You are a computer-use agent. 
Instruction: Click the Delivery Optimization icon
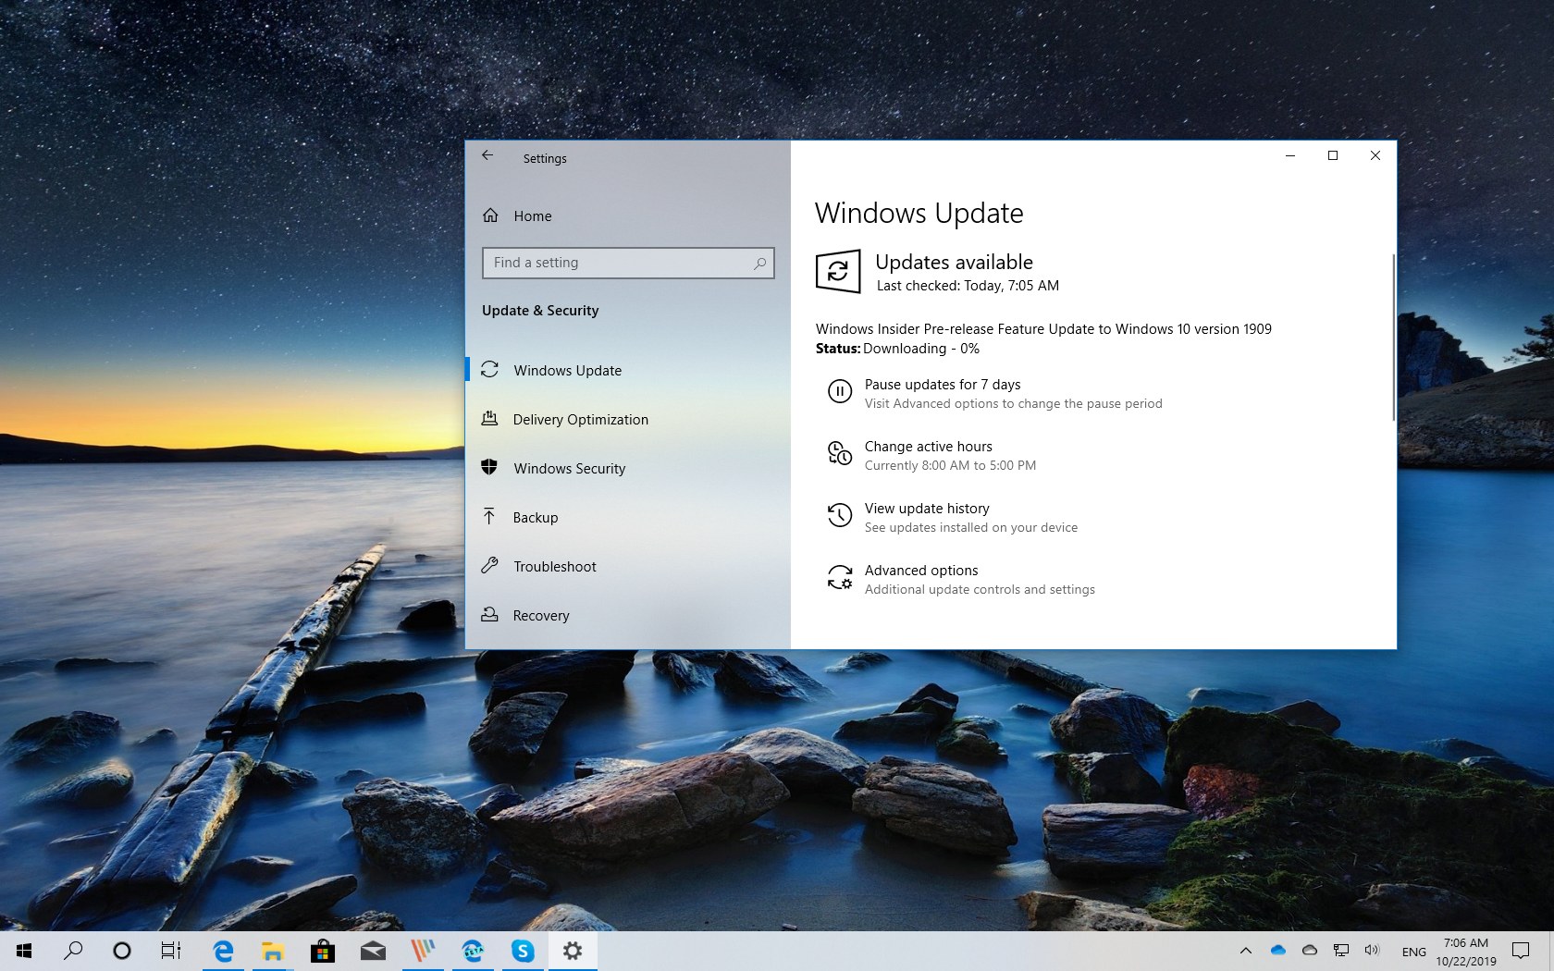[490, 419]
